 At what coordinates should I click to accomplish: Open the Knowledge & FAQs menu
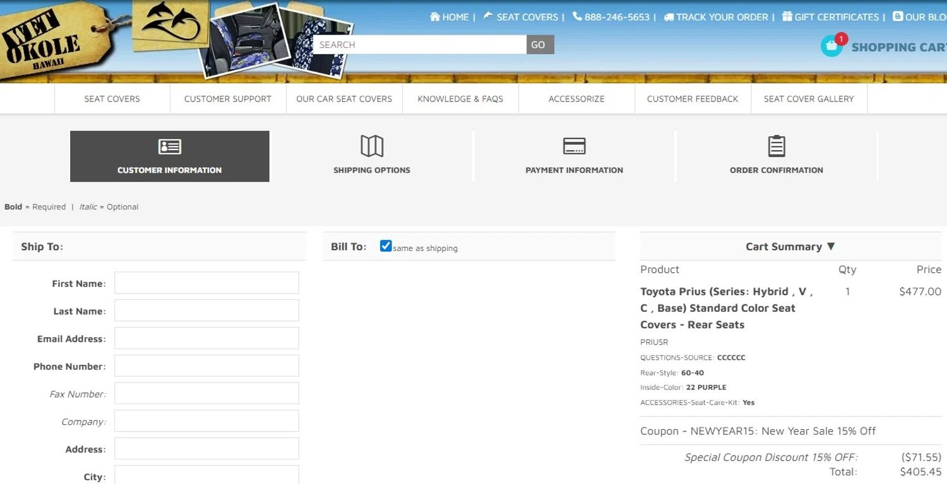(460, 99)
